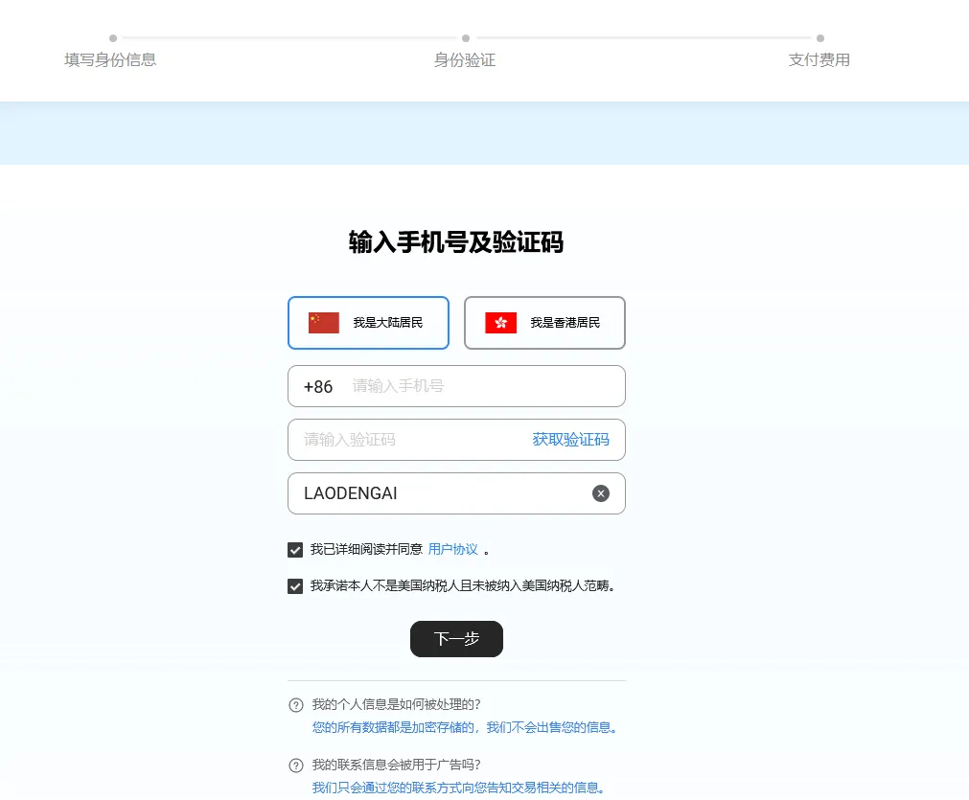Click the question mark icon beside 我的联系信息会被用于广告吗
This screenshot has width=969, height=800.
pos(296,766)
